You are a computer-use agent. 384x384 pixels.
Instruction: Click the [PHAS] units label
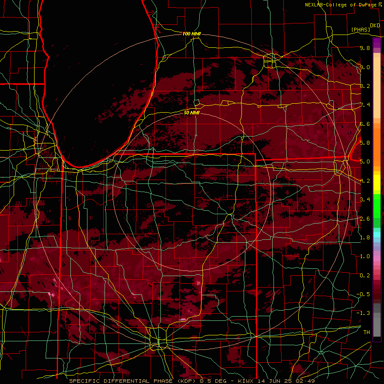pos(361,29)
